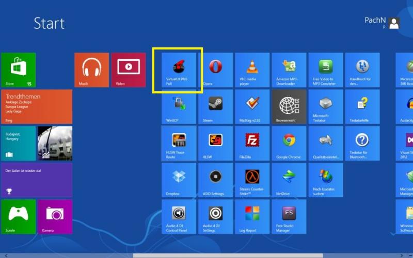Click the PachN user account picture
413x258 pixels.
pyautogui.click(x=394, y=23)
